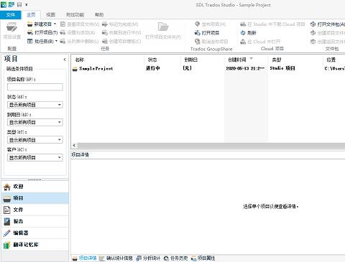This screenshot has height=262, width=345.
Task: Switch to 分析统计 Analysis Statistics tab
Action: click(x=148, y=258)
